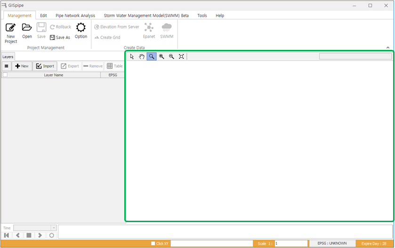This screenshot has width=395, height=248.
Task: Add a layer with the New button
Action: [22, 66]
